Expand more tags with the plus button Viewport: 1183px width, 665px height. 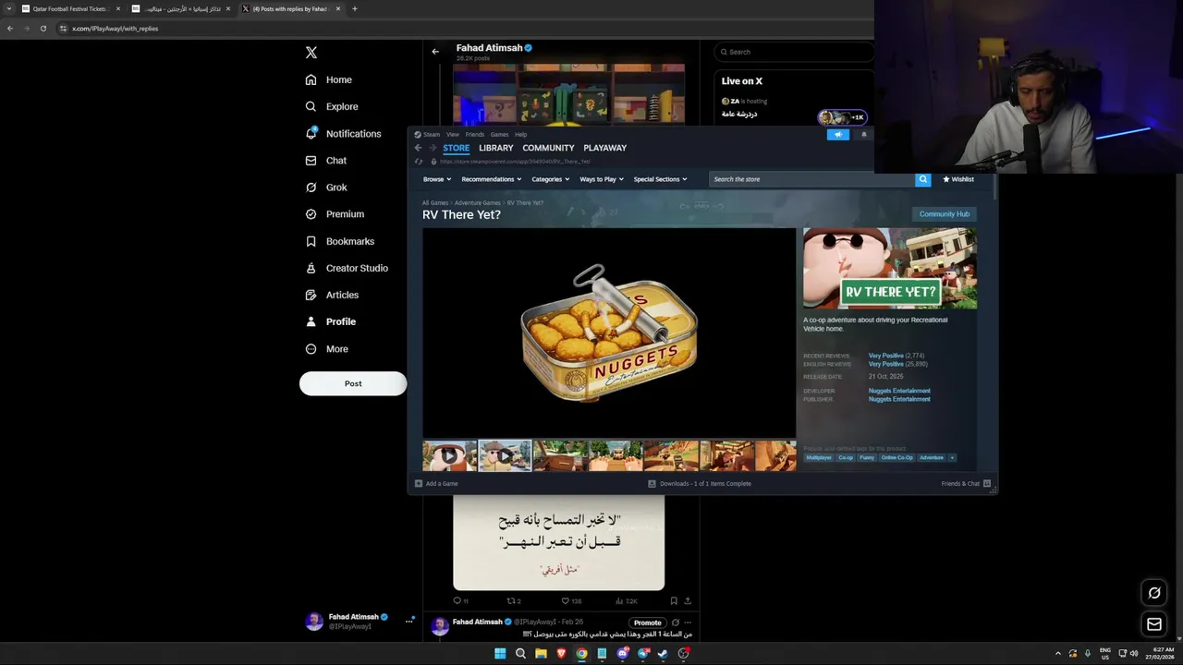(x=952, y=458)
